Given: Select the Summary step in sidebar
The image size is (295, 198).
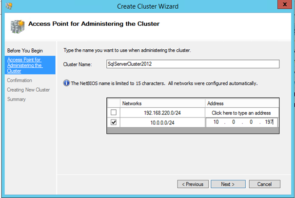Looking at the screenshot, I should (16, 99).
